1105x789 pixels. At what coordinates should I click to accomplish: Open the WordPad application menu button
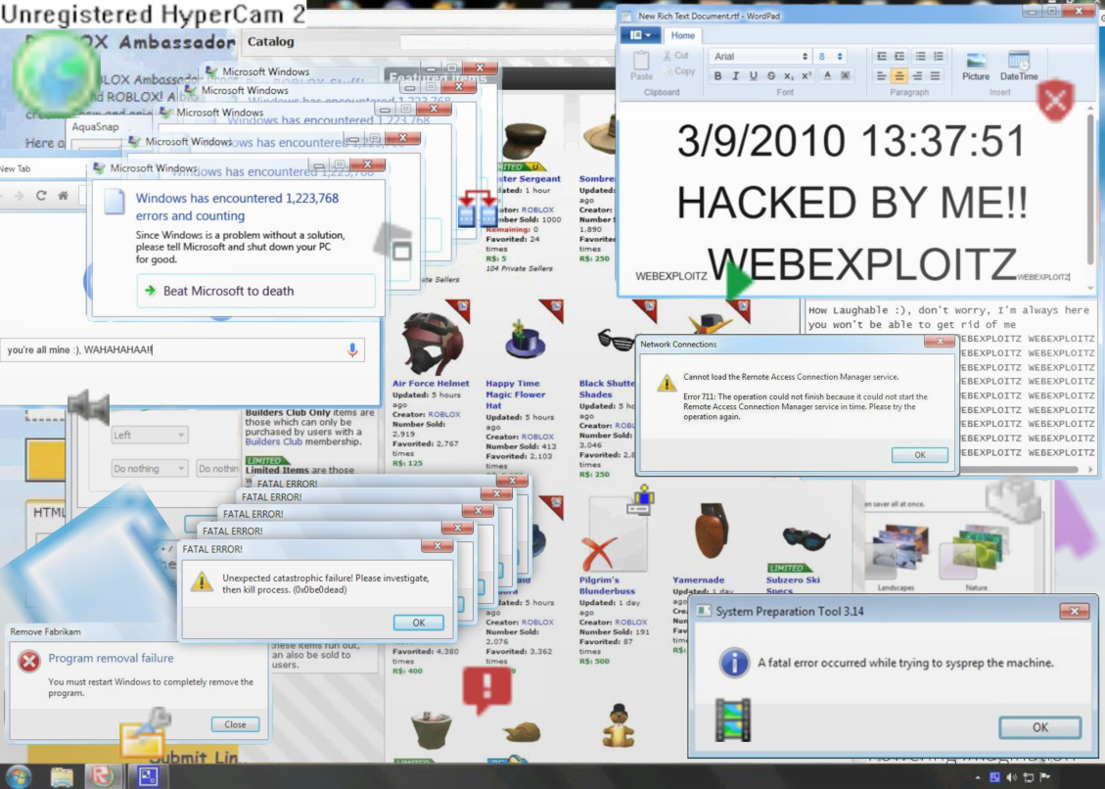click(x=641, y=34)
